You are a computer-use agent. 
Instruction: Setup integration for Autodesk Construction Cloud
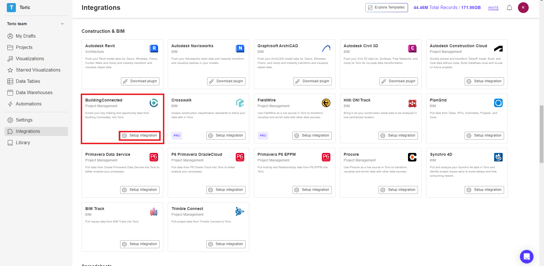[x=484, y=81]
